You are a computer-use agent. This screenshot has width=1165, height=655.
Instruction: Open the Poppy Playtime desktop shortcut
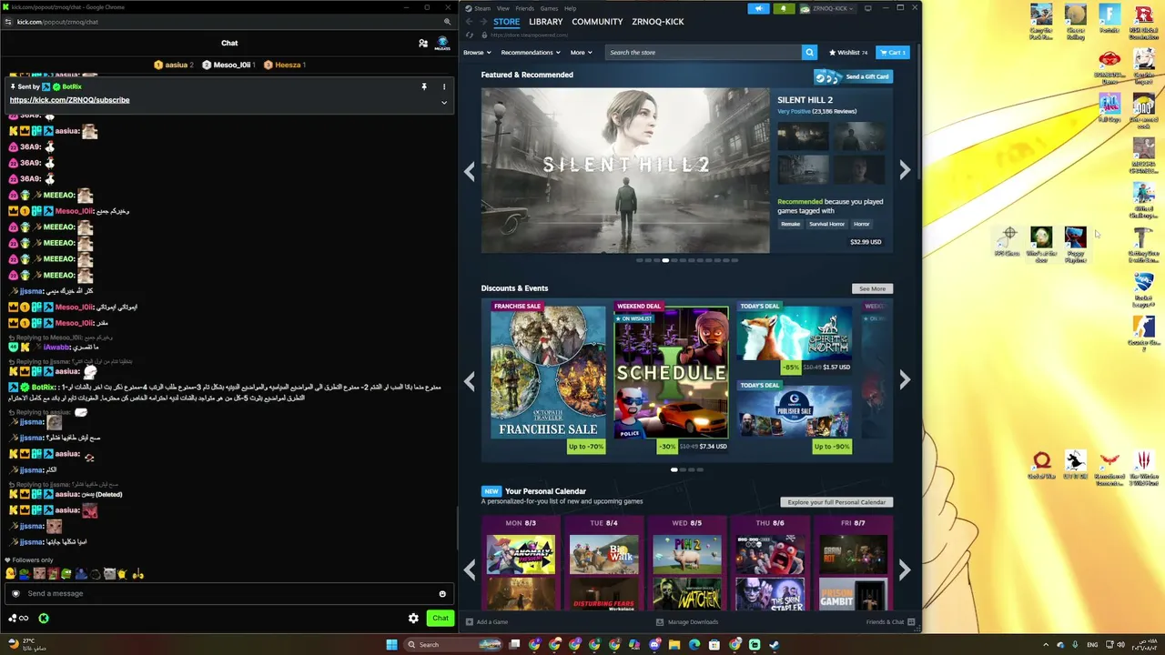pyautogui.click(x=1076, y=245)
